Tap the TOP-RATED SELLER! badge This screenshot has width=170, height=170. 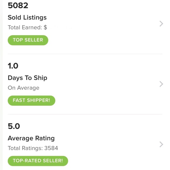(x=38, y=161)
